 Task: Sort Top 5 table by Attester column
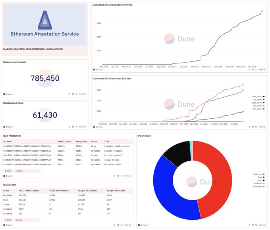point(8,141)
